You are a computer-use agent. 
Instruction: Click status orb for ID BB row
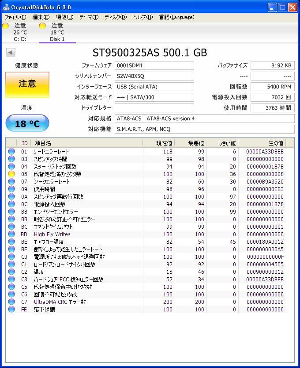pos(11,219)
